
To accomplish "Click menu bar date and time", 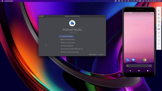I will coord(156,1).
